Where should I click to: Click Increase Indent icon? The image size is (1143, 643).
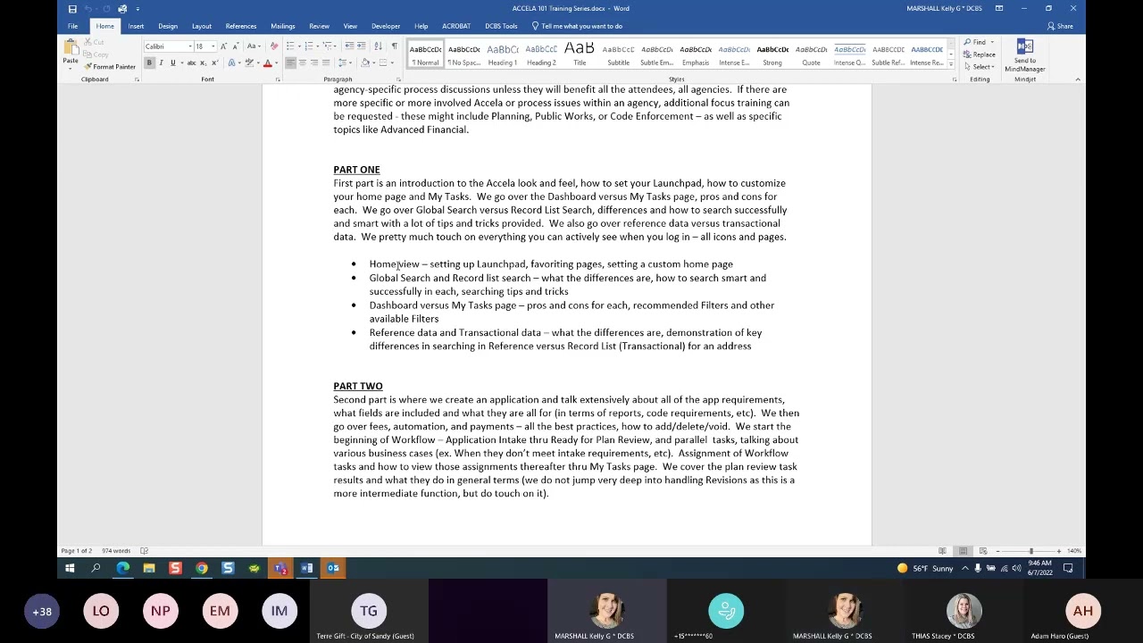pos(362,46)
